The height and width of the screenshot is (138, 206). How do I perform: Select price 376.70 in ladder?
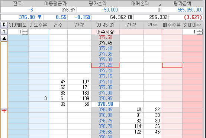(105, 126)
